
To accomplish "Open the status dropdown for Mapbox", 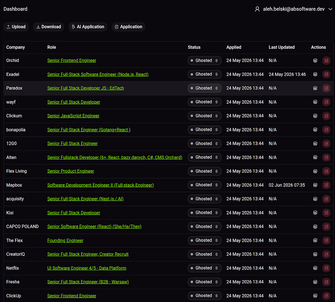I will pyautogui.click(x=204, y=185).
